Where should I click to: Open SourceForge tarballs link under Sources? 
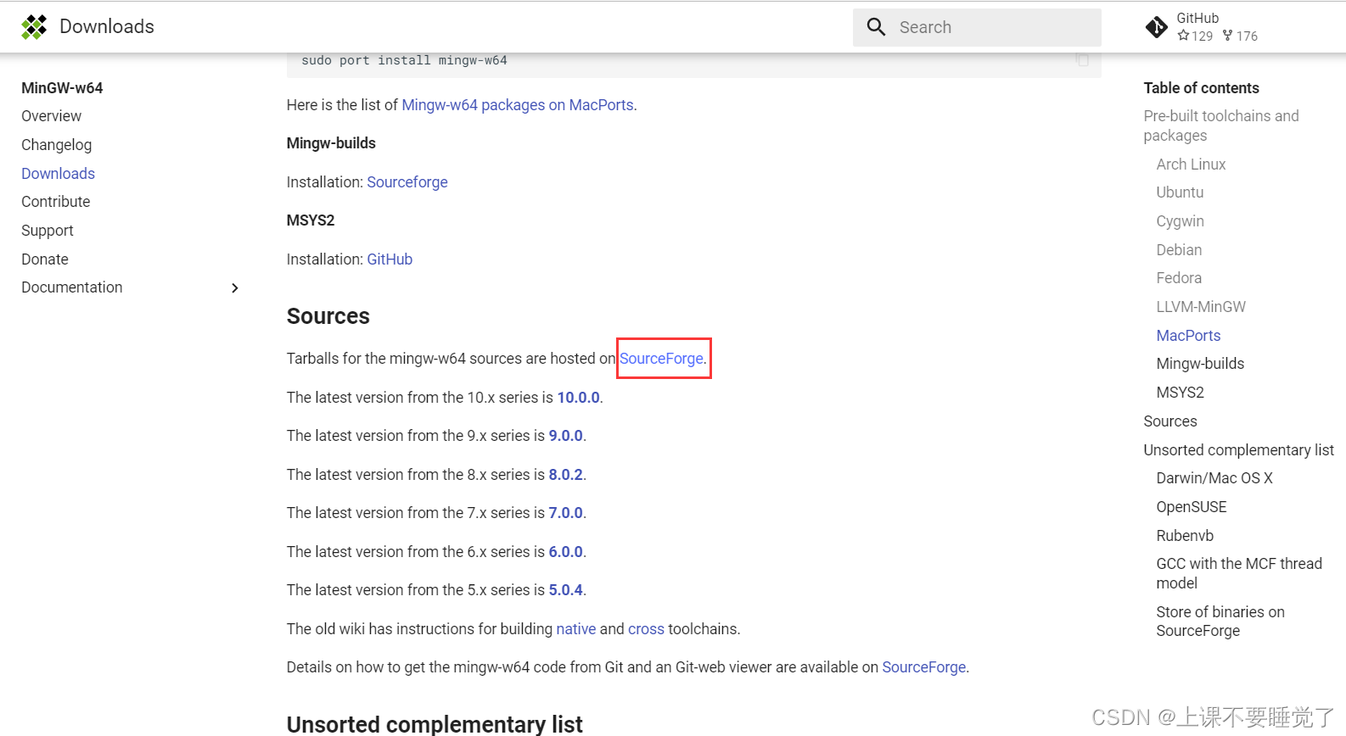coord(661,359)
